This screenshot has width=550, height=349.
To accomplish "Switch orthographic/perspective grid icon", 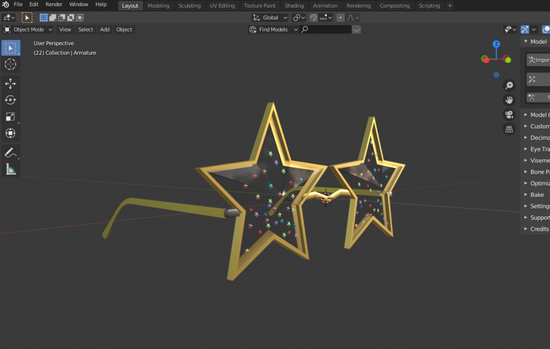I will pos(509,129).
